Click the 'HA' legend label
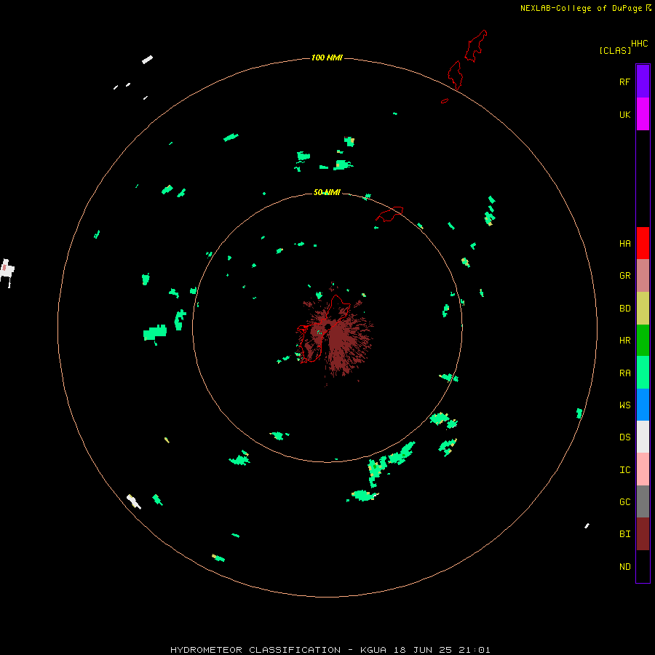 [624, 243]
